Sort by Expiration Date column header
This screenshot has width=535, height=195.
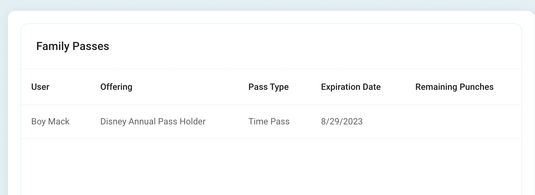click(351, 87)
